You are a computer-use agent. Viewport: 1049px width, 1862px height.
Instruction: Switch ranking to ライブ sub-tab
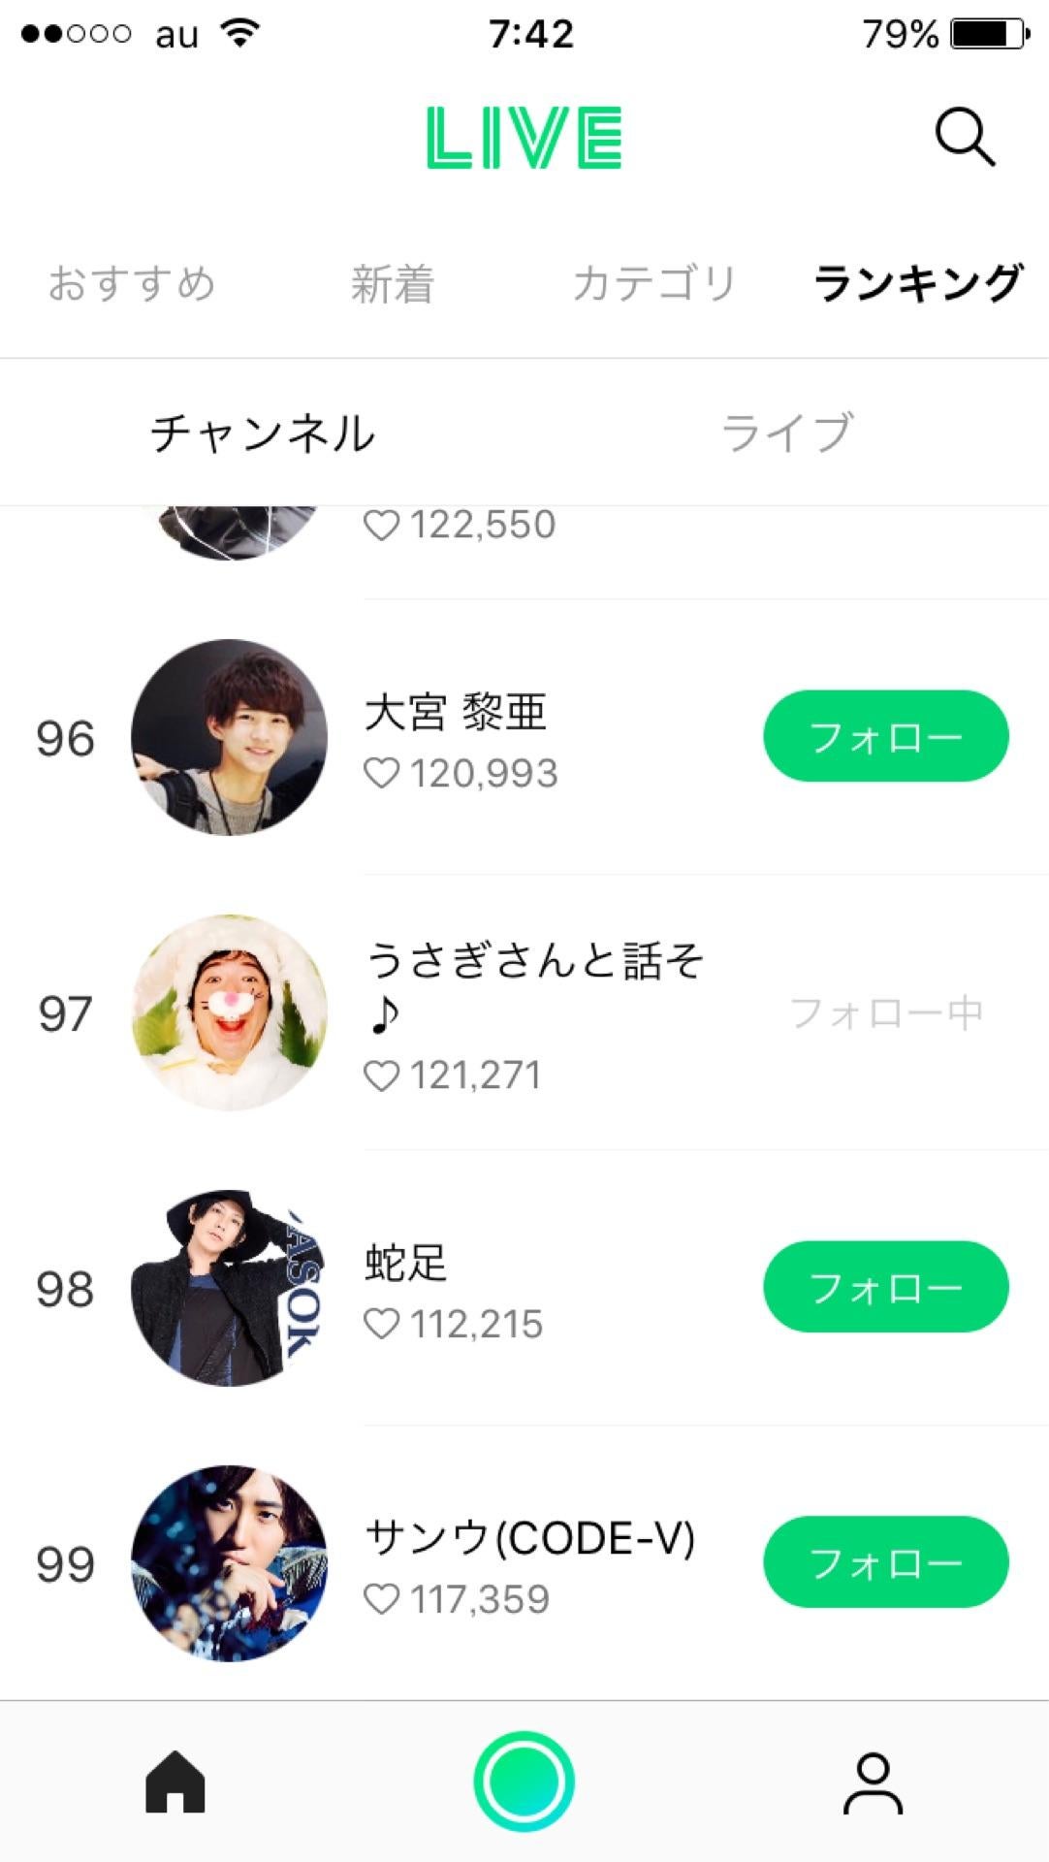[786, 433]
